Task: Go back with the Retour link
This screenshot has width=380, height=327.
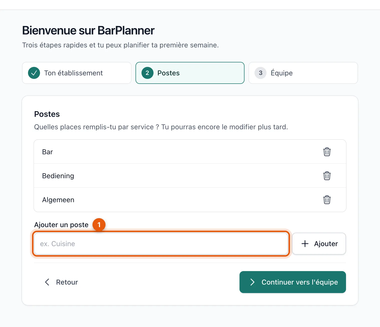Action: [x=61, y=282]
